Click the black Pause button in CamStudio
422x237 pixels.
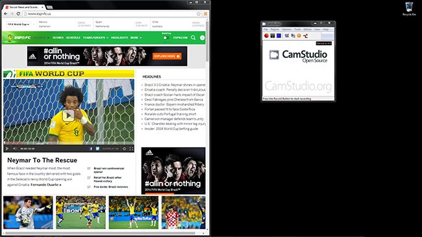273,36
